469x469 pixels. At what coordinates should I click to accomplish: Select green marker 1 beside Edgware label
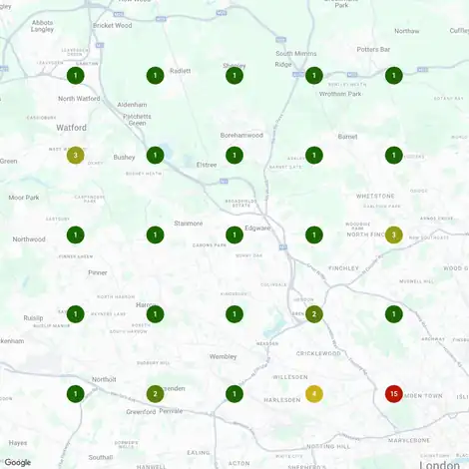(234, 234)
